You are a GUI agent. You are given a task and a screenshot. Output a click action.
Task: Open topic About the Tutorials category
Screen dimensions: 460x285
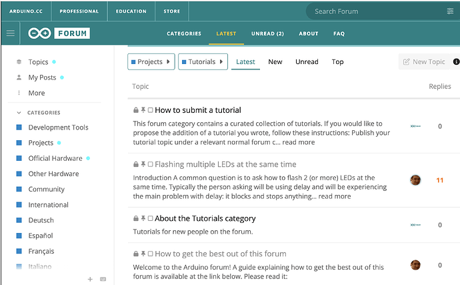coord(205,218)
